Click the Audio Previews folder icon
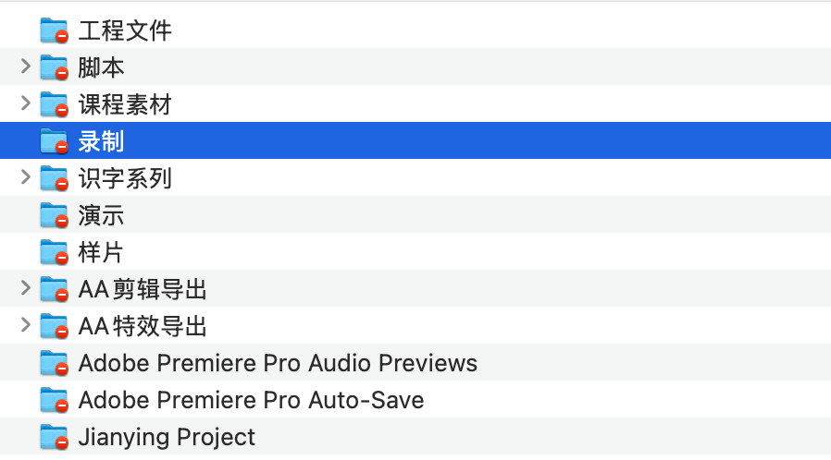 point(54,363)
